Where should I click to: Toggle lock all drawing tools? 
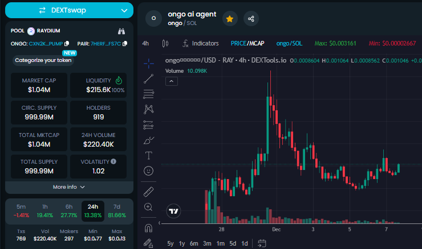149,243
